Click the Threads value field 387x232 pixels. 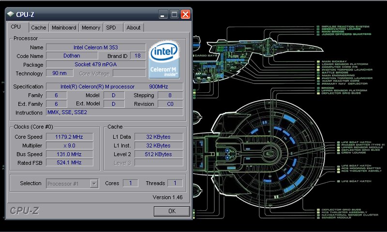click(x=175, y=183)
